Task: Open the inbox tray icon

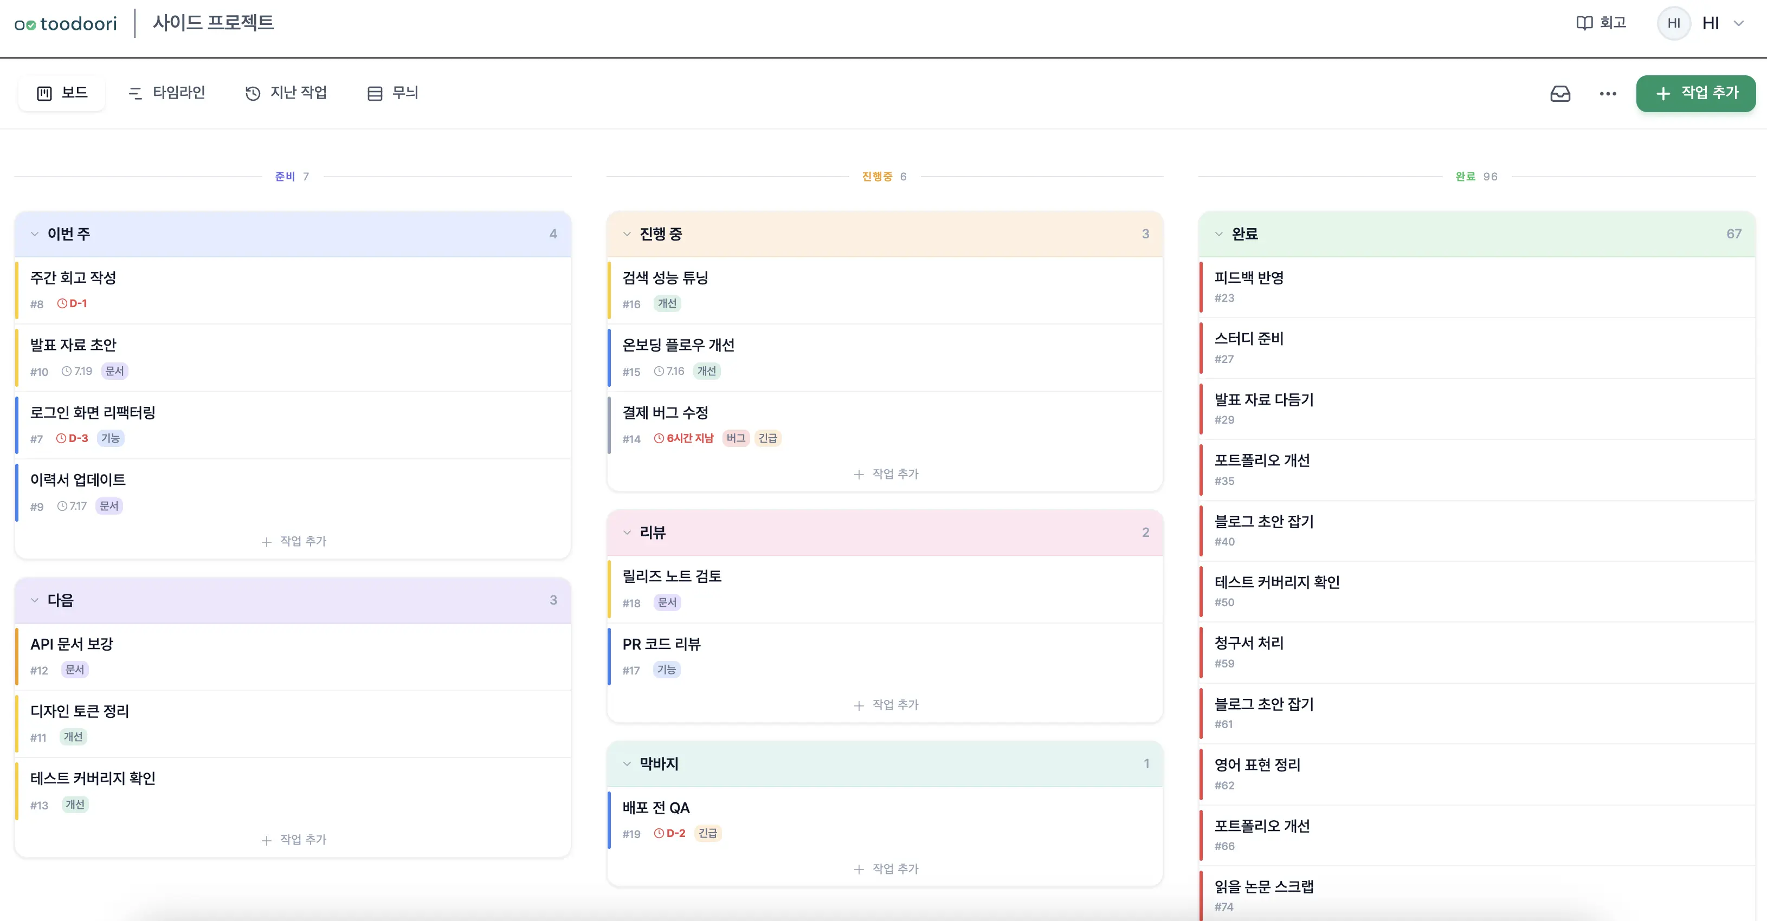Action: 1560,93
